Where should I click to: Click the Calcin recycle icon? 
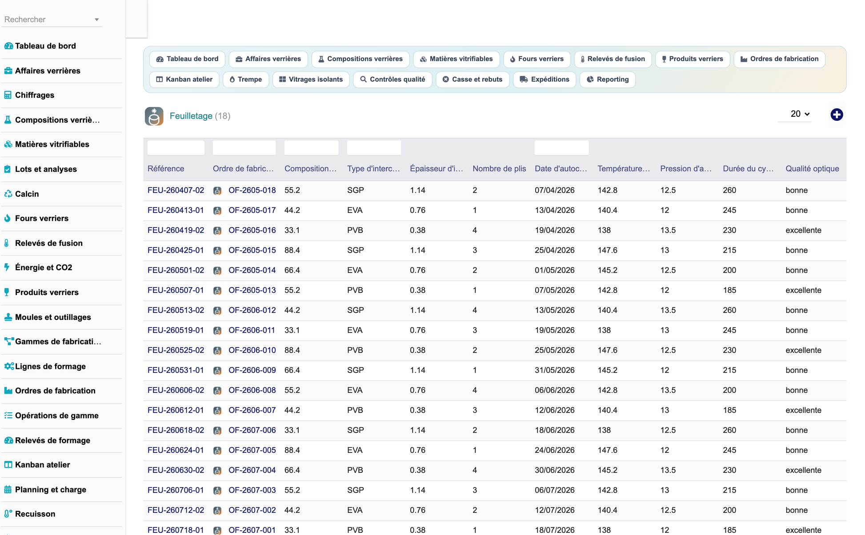8,194
